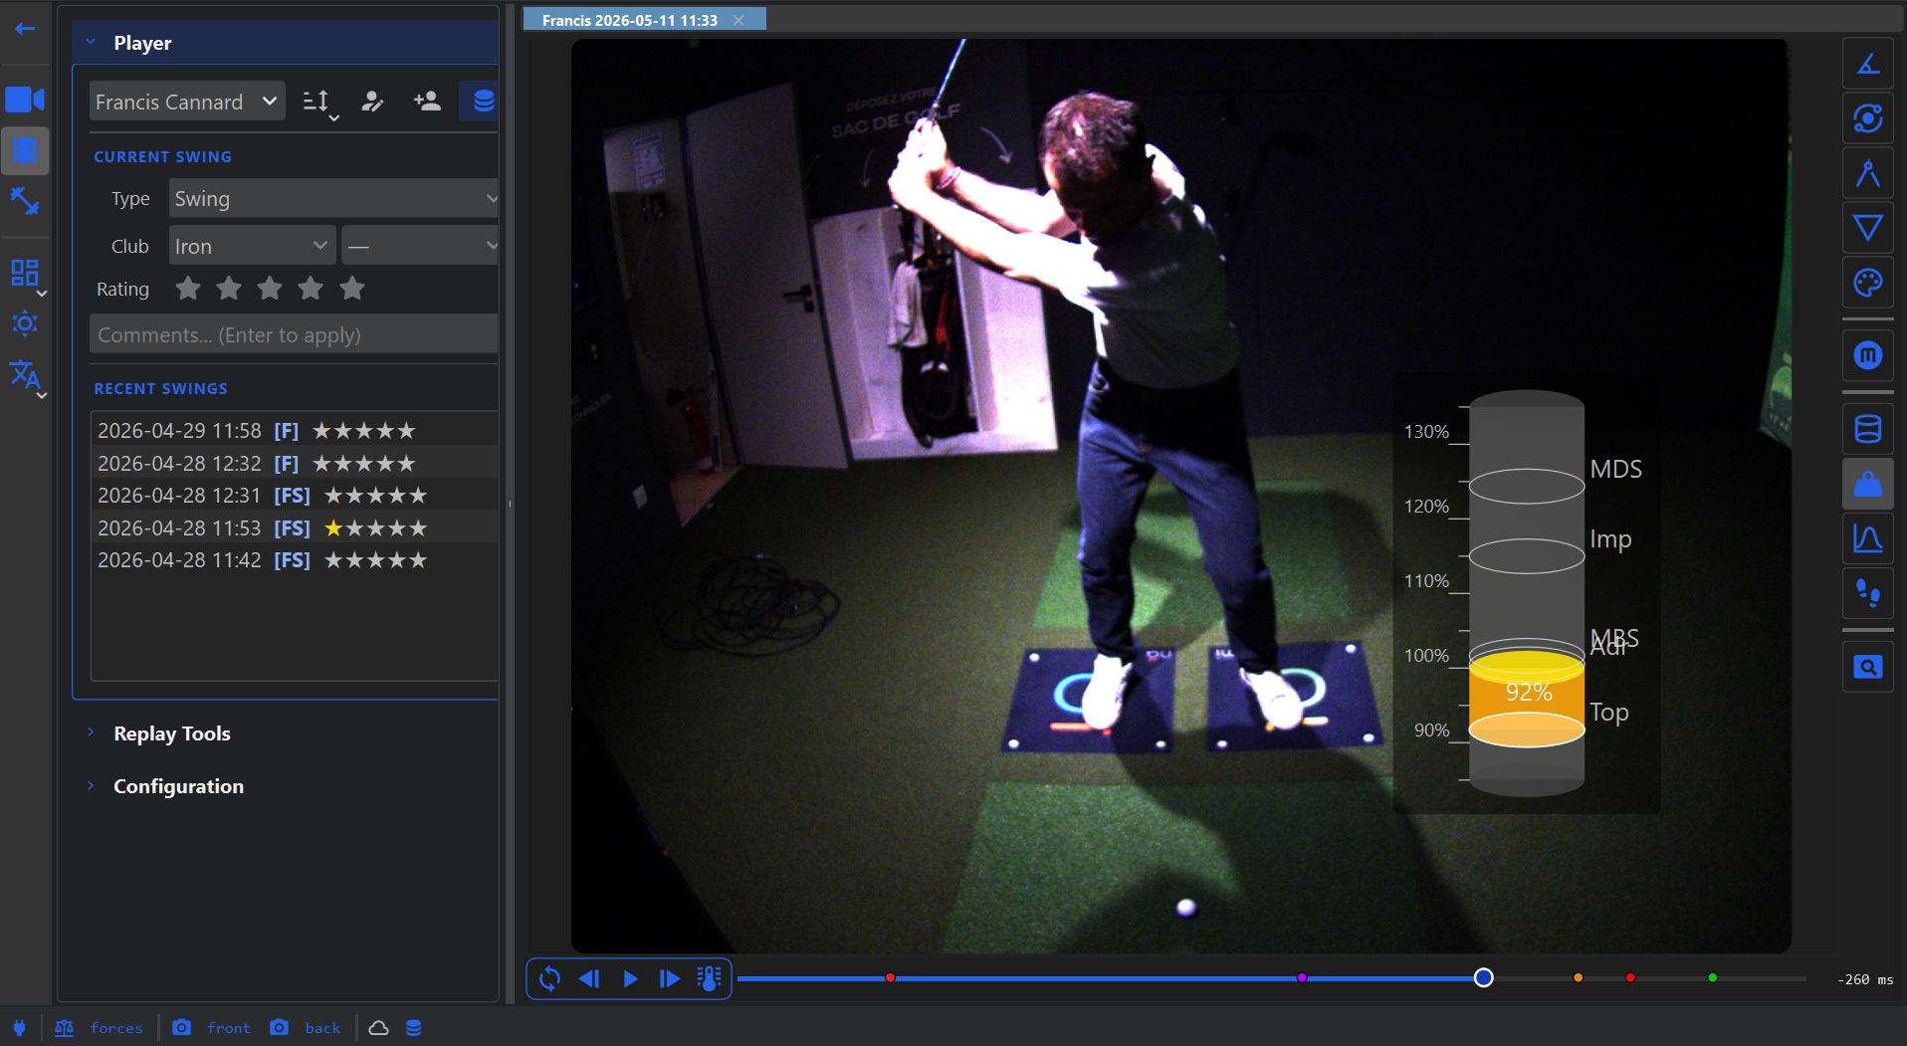Select recent swing 2026-04-28 12:31

(295, 496)
